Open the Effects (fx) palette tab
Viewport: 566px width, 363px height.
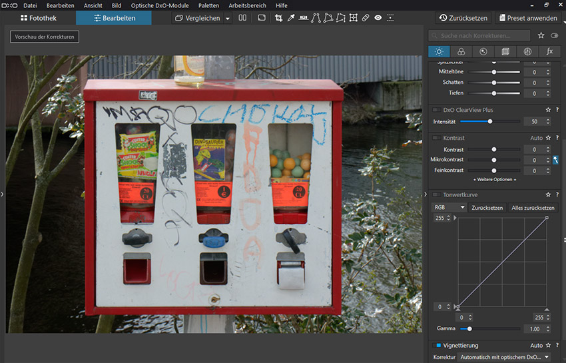pyautogui.click(x=549, y=51)
